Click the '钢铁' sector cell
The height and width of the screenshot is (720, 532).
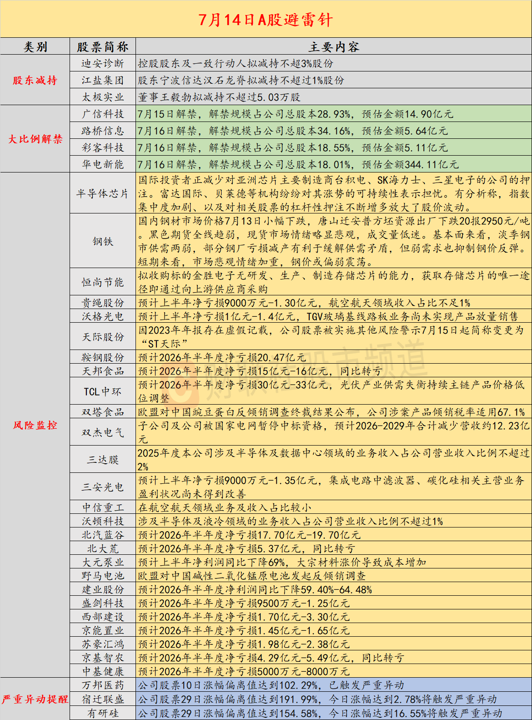pos(103,241)
